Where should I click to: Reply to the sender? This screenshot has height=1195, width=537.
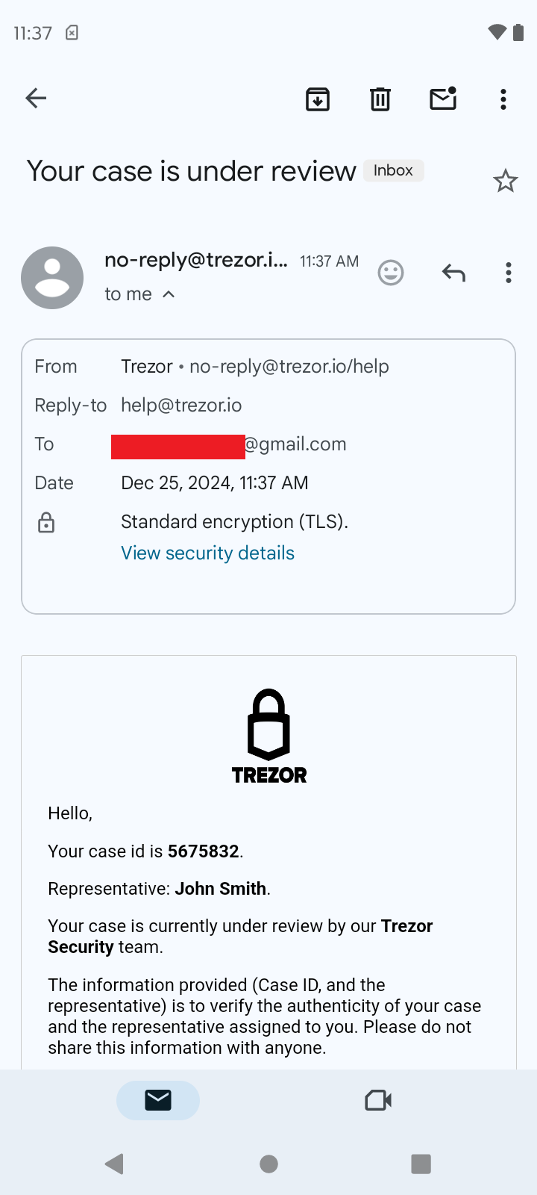click(453, 273)
